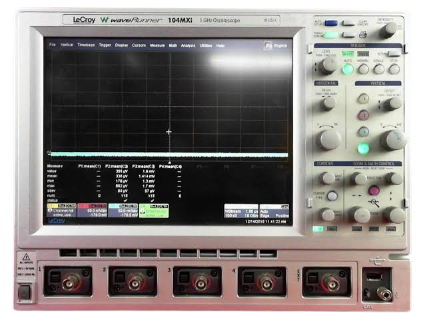Push the Trigger Setup button
The image size is (425, 320).
click(395, 54)
